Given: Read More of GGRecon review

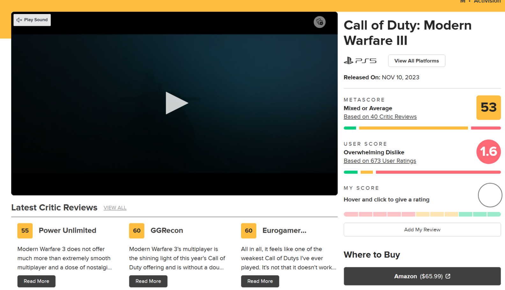Looking at the screenshot, I should (x=148, y=281).
